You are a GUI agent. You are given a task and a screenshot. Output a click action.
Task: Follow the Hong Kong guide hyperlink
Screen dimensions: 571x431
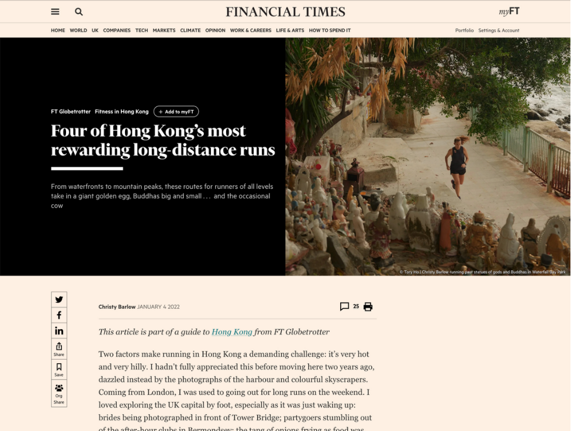pos(232,332)
